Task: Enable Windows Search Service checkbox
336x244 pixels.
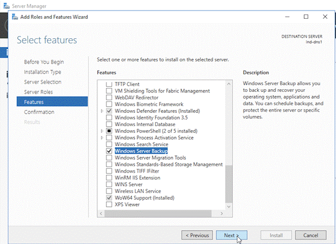Action: (x=109, y=144)
